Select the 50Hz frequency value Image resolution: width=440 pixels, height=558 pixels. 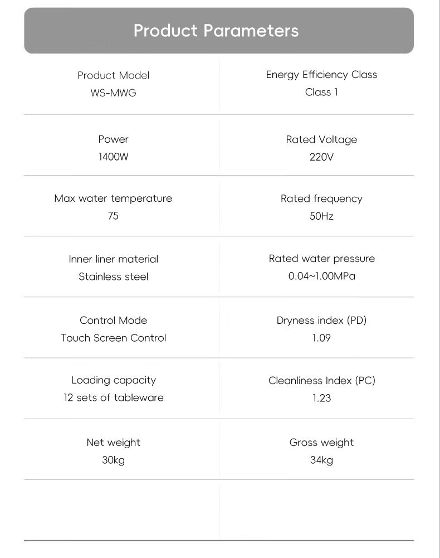coord(321,216)
